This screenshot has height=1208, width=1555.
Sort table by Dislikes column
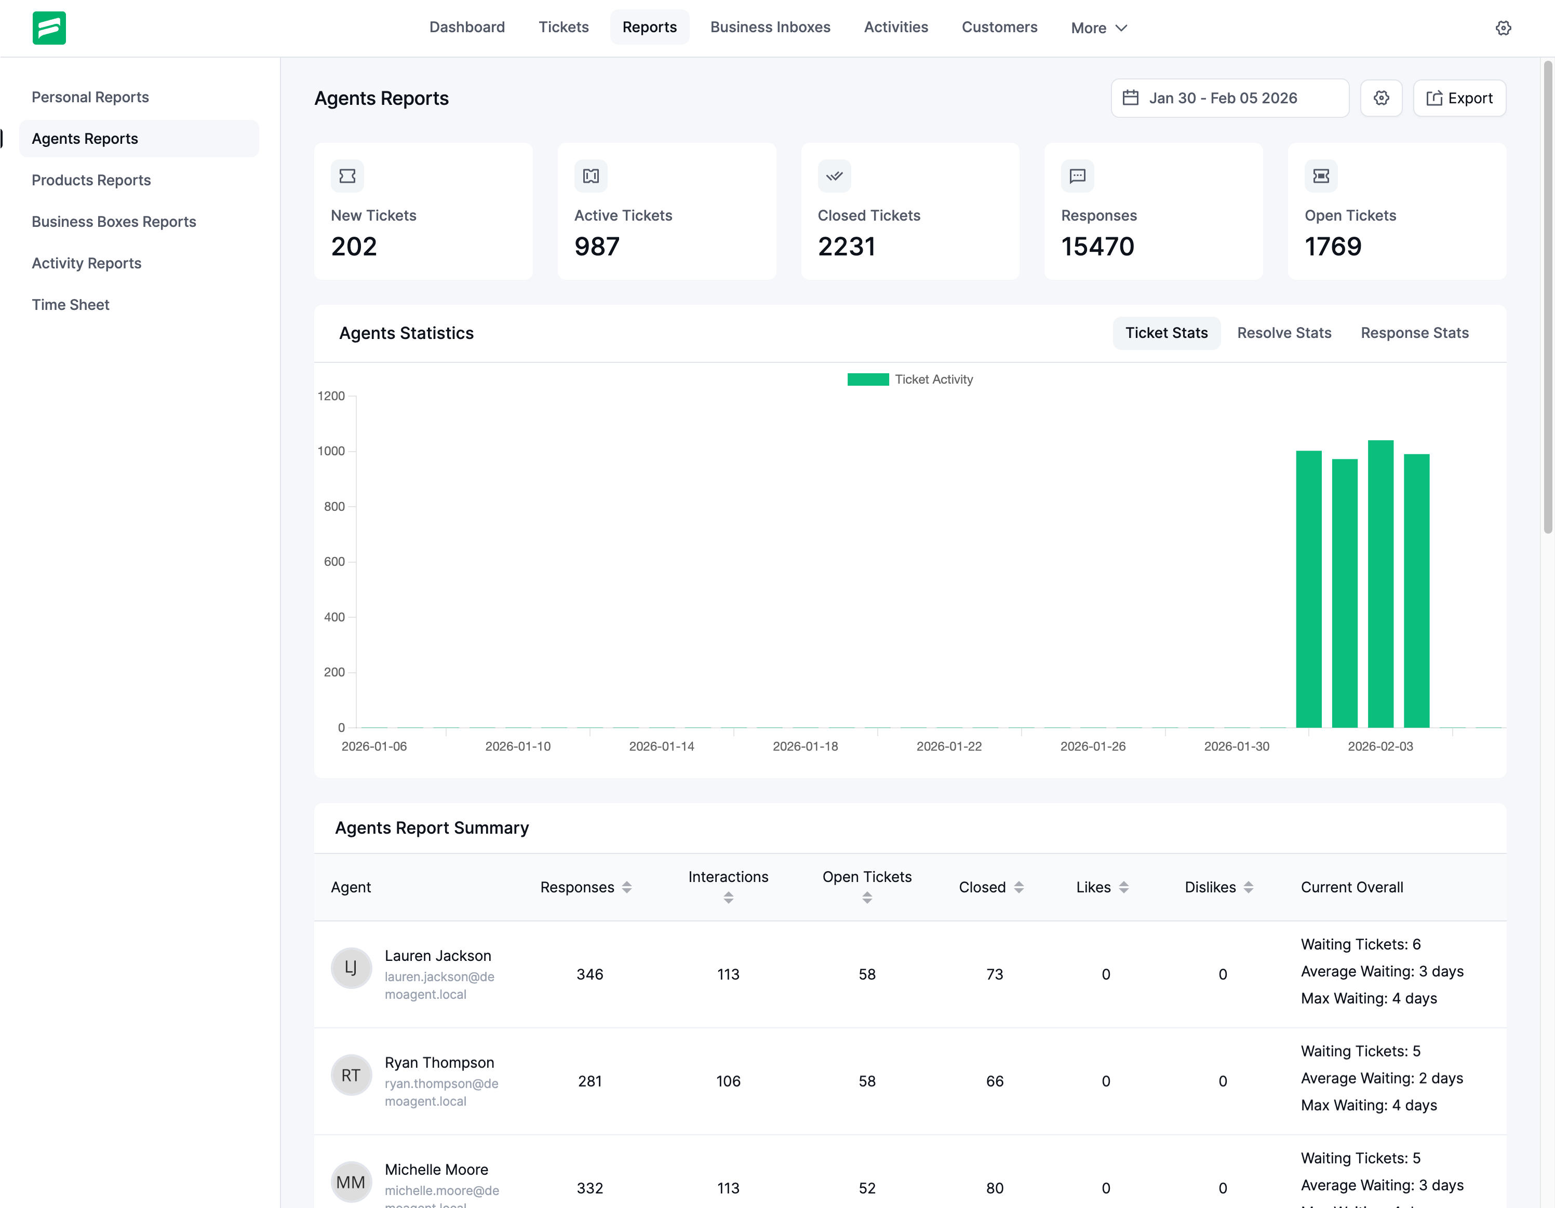coord(1248,887)
